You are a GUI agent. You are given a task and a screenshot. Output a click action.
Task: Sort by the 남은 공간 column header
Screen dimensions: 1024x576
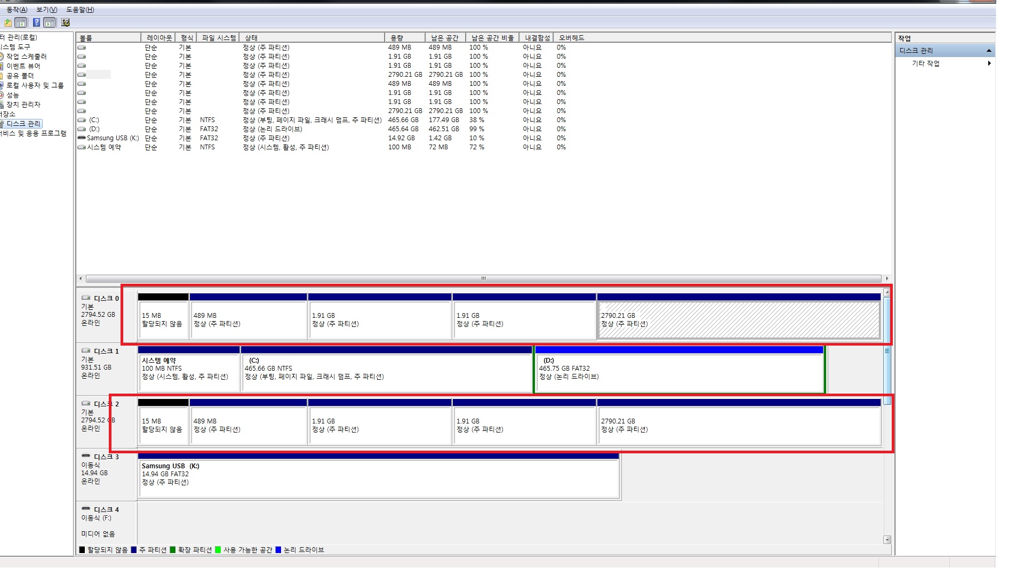click(x=445, y=38)
